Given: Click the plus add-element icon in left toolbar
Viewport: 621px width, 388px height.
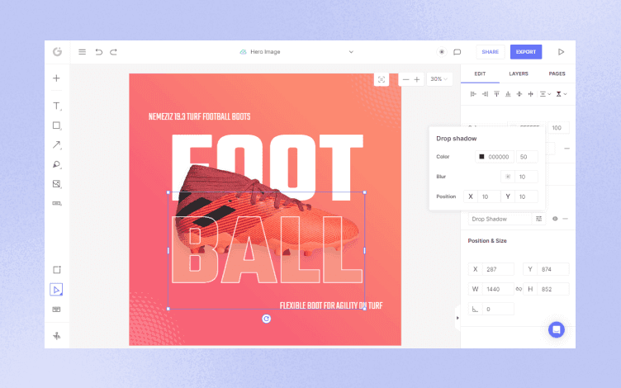Looking at the screenshot, I should (56, 78).
